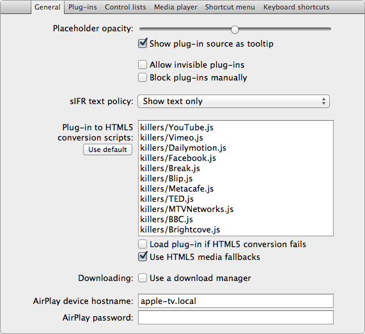
Task: Select killers/Metacafe.js script line
Action: coord(176,189)
